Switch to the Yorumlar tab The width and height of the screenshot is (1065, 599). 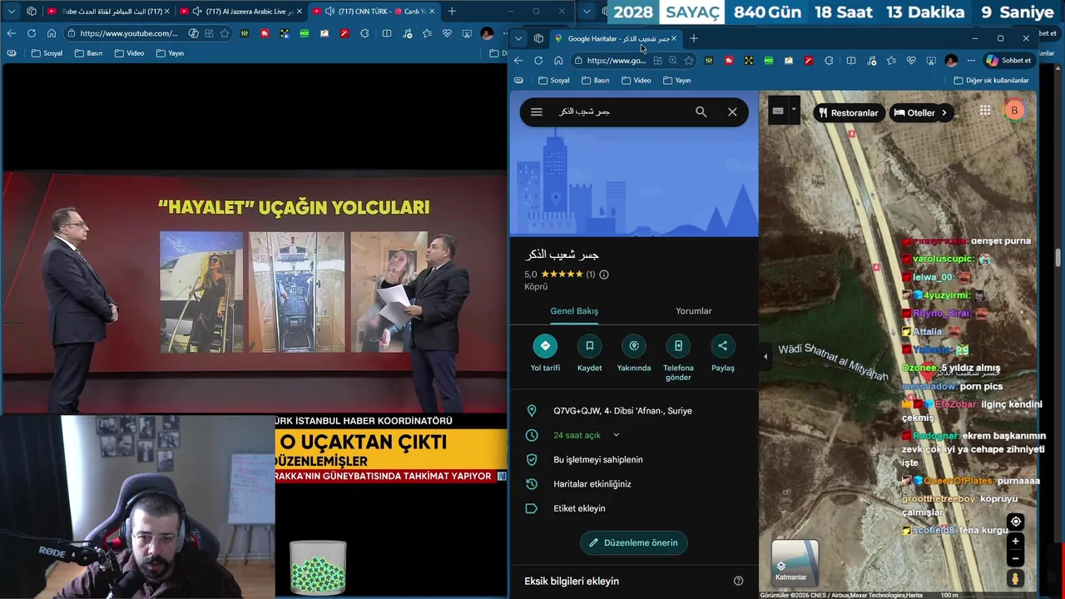coord(694,311)
